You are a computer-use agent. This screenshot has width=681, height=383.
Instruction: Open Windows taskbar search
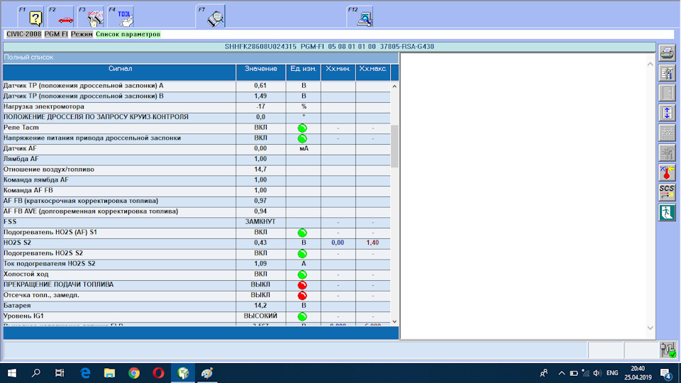tap(36, 373)
